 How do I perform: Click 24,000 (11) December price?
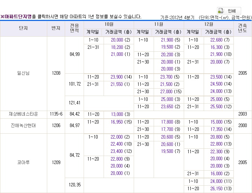coord(221,181)
